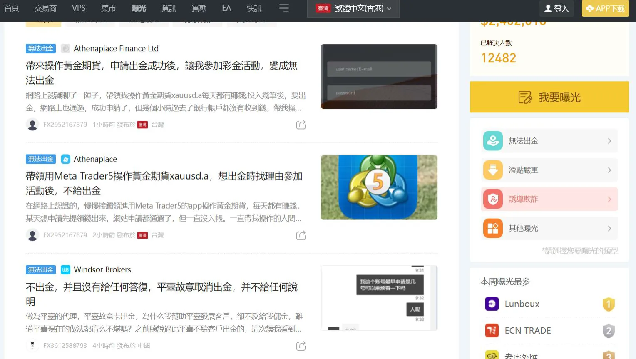
Task: Click the 我要曝光 yellow button
Action: 549,97
